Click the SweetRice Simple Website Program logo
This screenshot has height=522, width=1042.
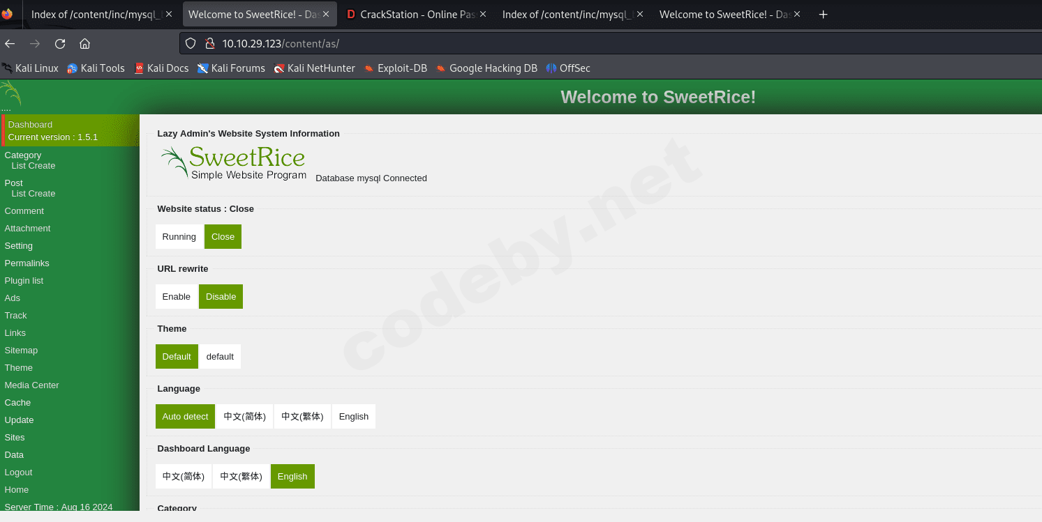point(234,163)
